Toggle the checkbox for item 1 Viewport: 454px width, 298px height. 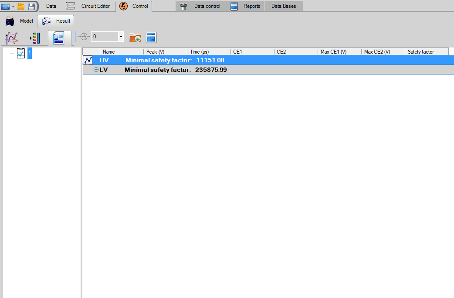tap(21, 53)
